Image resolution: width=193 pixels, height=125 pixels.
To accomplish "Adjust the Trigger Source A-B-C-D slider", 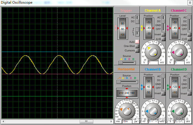I will pyautogui.click(x=127, y=62).
